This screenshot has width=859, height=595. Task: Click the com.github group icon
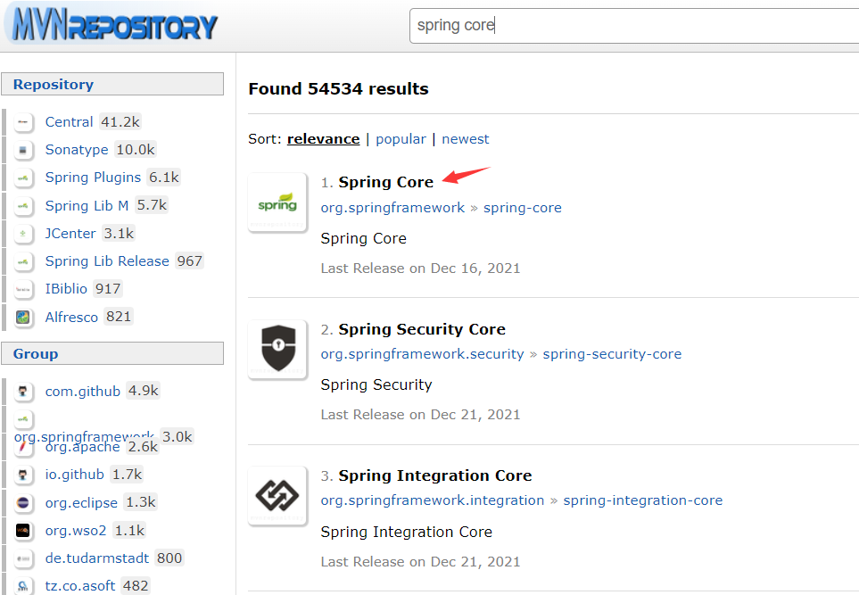point(24,391)
